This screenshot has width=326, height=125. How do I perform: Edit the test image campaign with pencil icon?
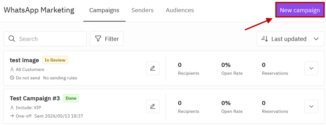pos(153,68)
